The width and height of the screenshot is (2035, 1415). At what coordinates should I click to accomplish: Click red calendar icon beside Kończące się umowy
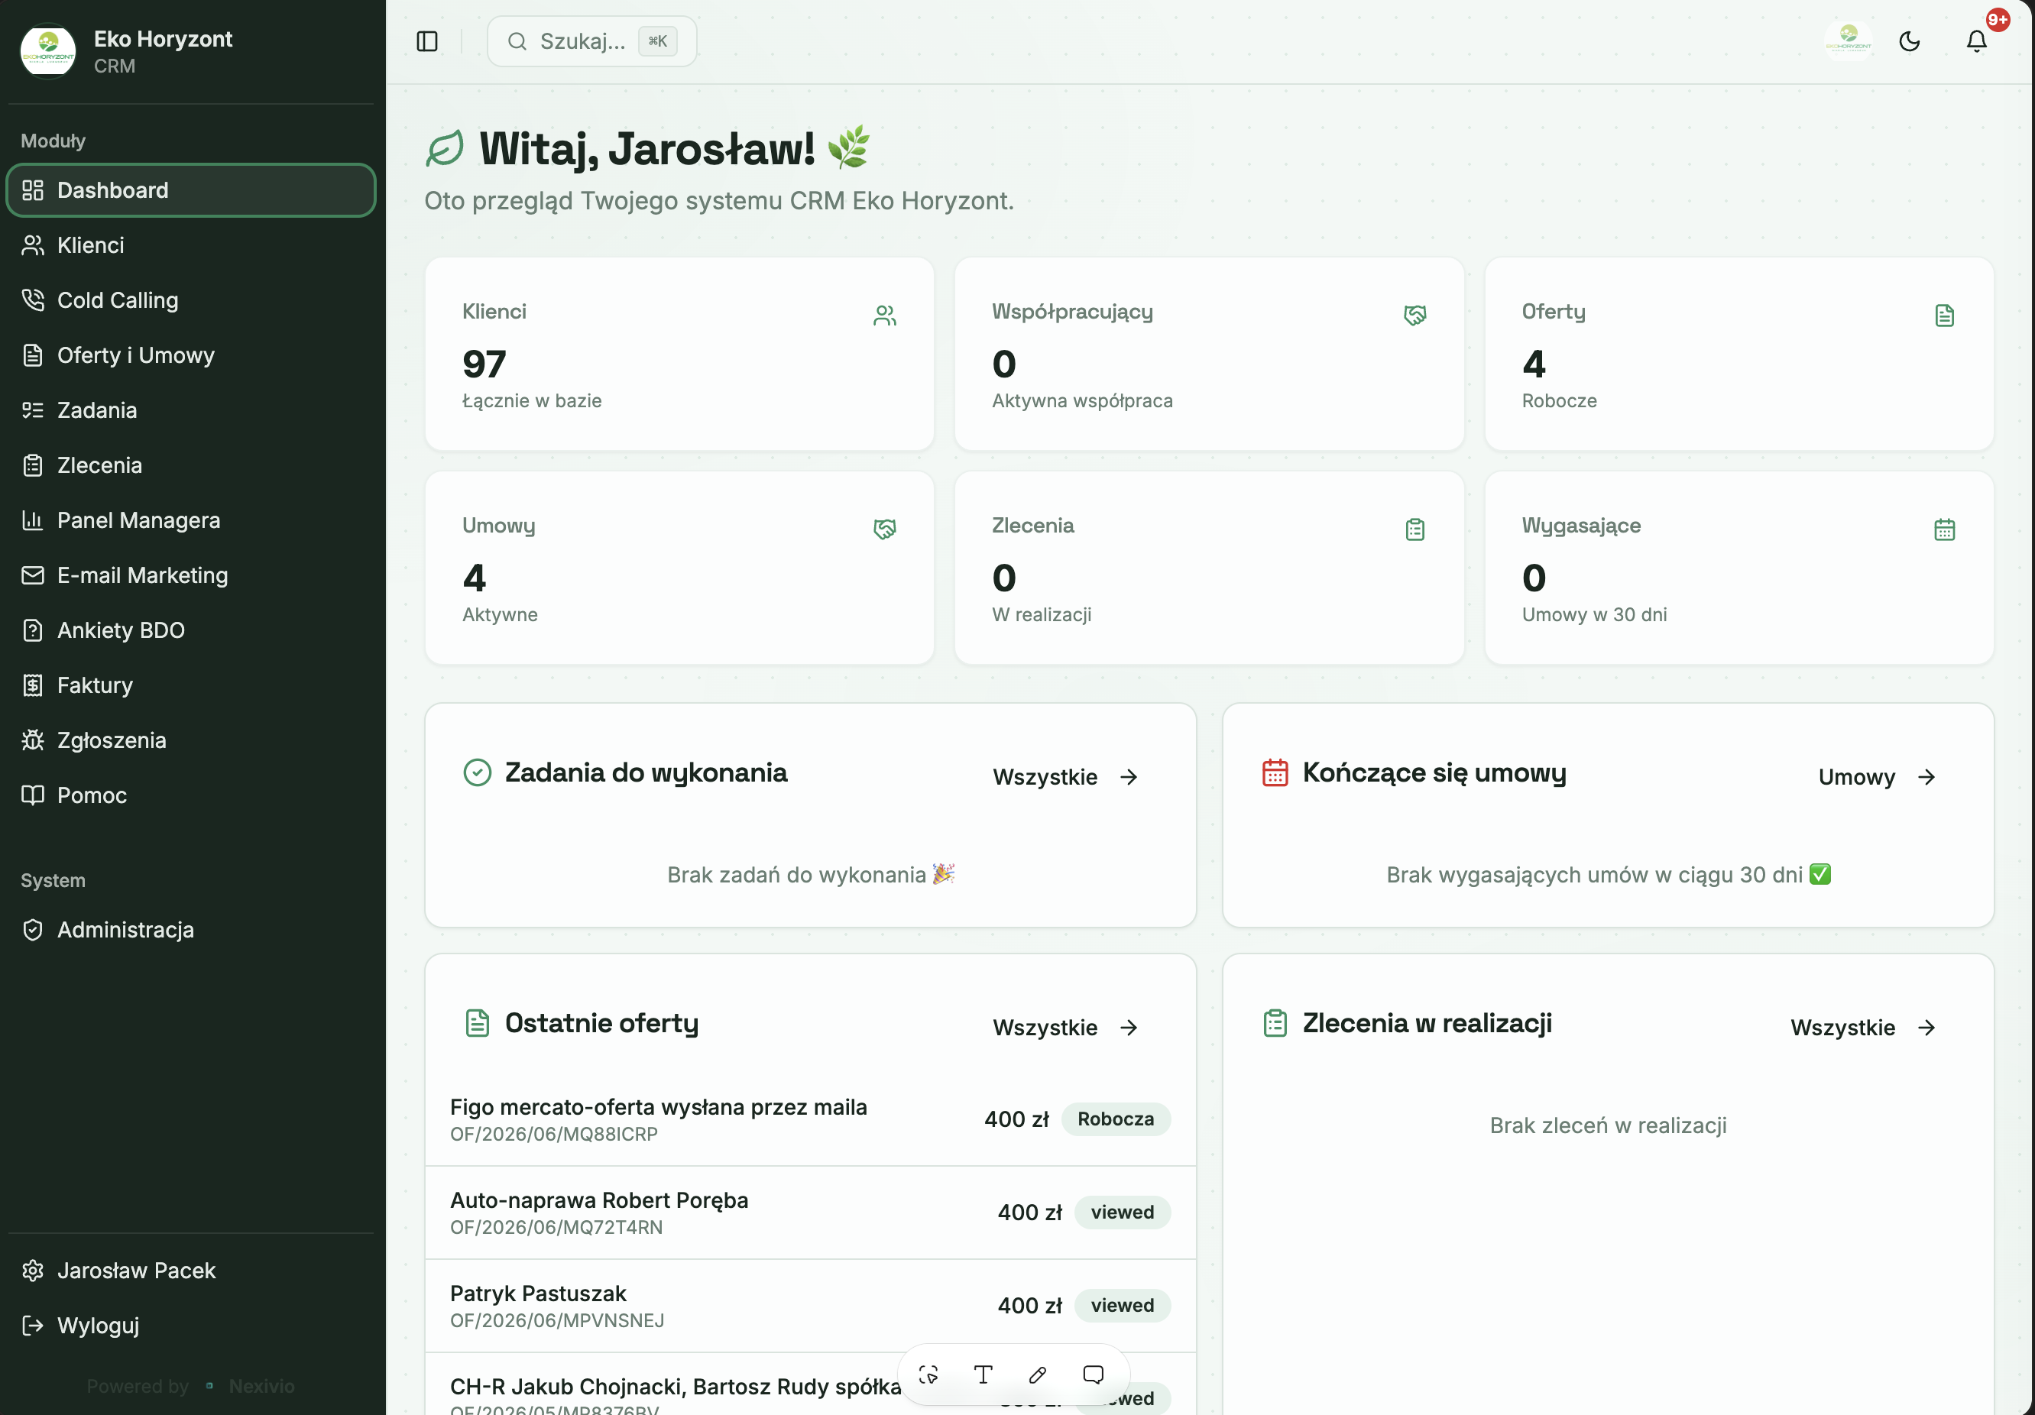point(1275,772)
